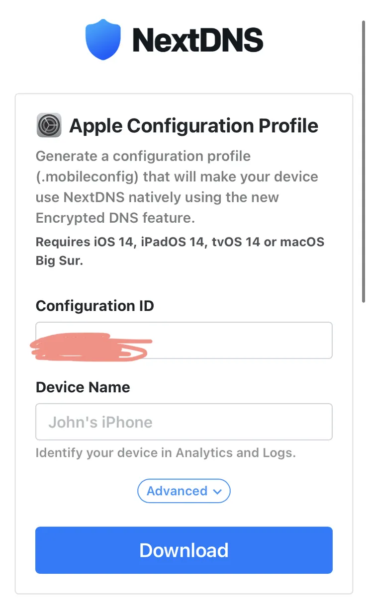Click the NextDNS blue shield logo
The width and height of the screenshot is (368, 614).
[103, 39]
